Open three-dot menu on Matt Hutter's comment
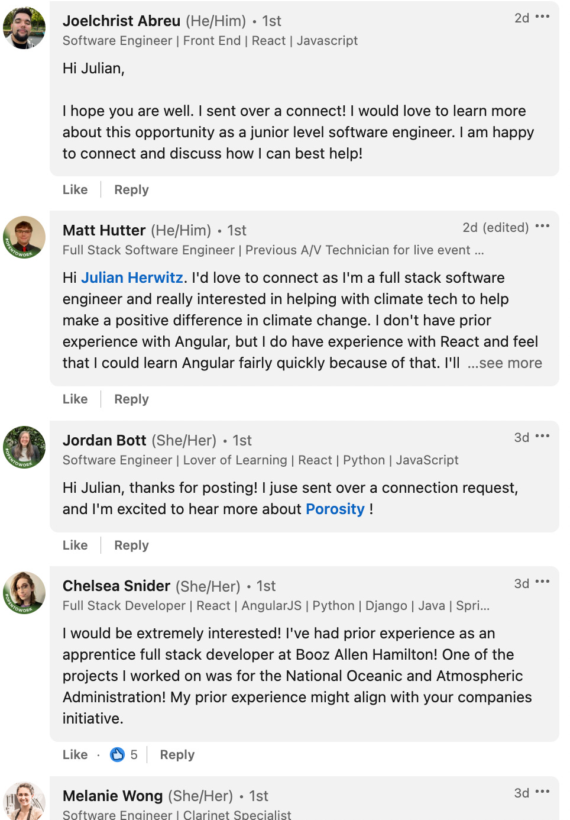Viewport: 570px width, 820px height. coord(542,227)
